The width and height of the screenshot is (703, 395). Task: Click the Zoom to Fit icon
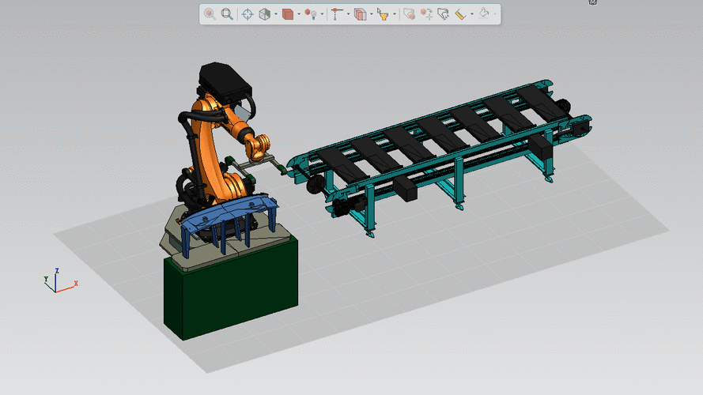pyautogui.click(x=227, y=14)
